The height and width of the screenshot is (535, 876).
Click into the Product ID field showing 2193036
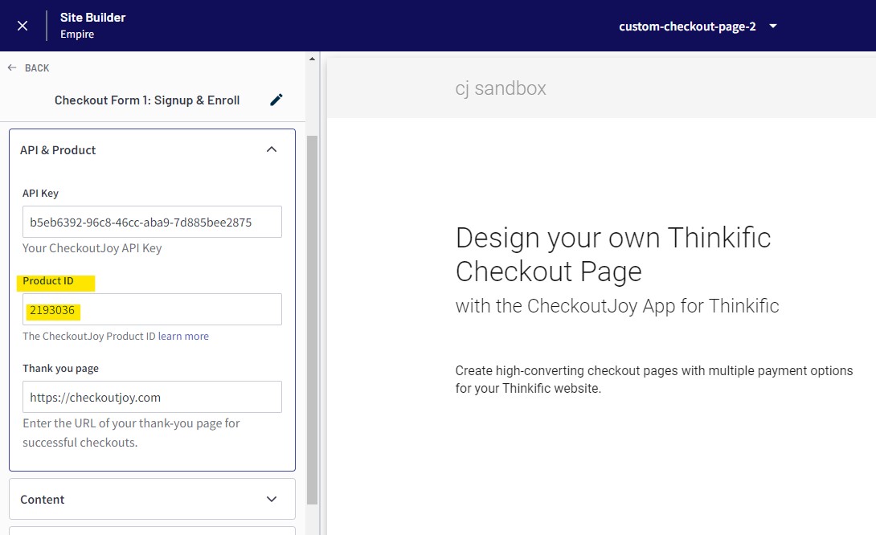152,309
